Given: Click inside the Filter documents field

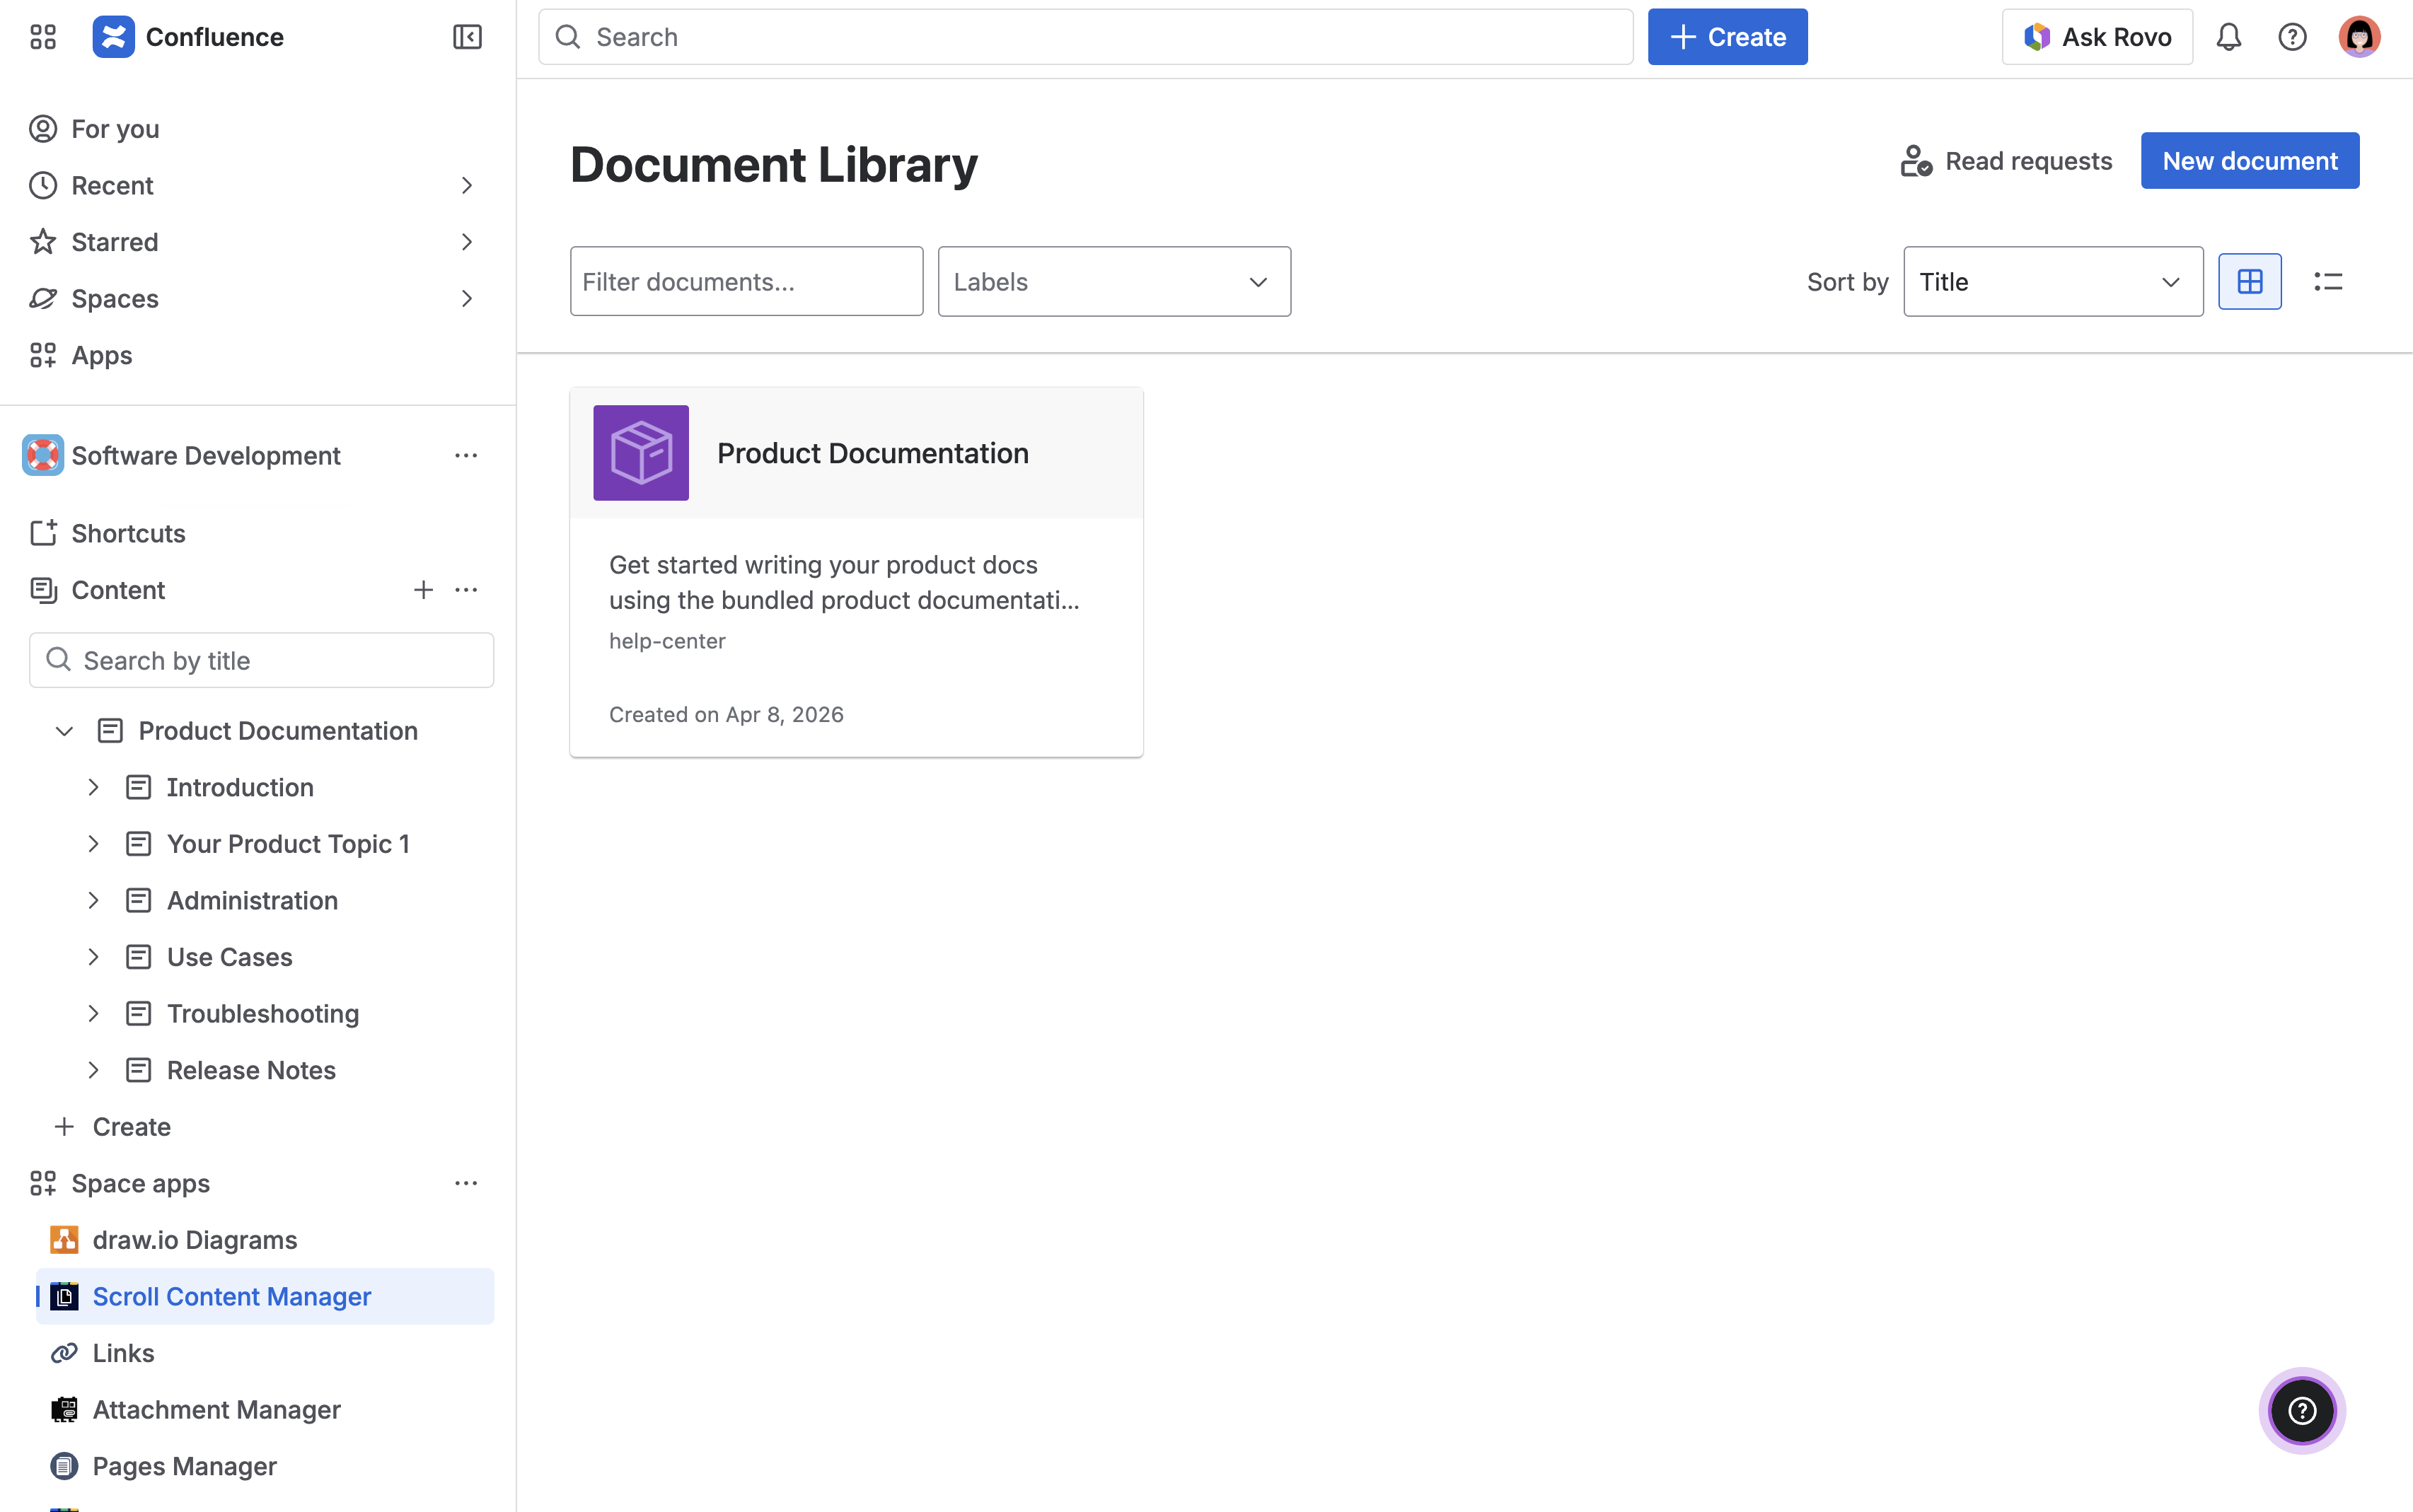Looking at the screenshot, I should pyautogui.click(x=745, y=281).
